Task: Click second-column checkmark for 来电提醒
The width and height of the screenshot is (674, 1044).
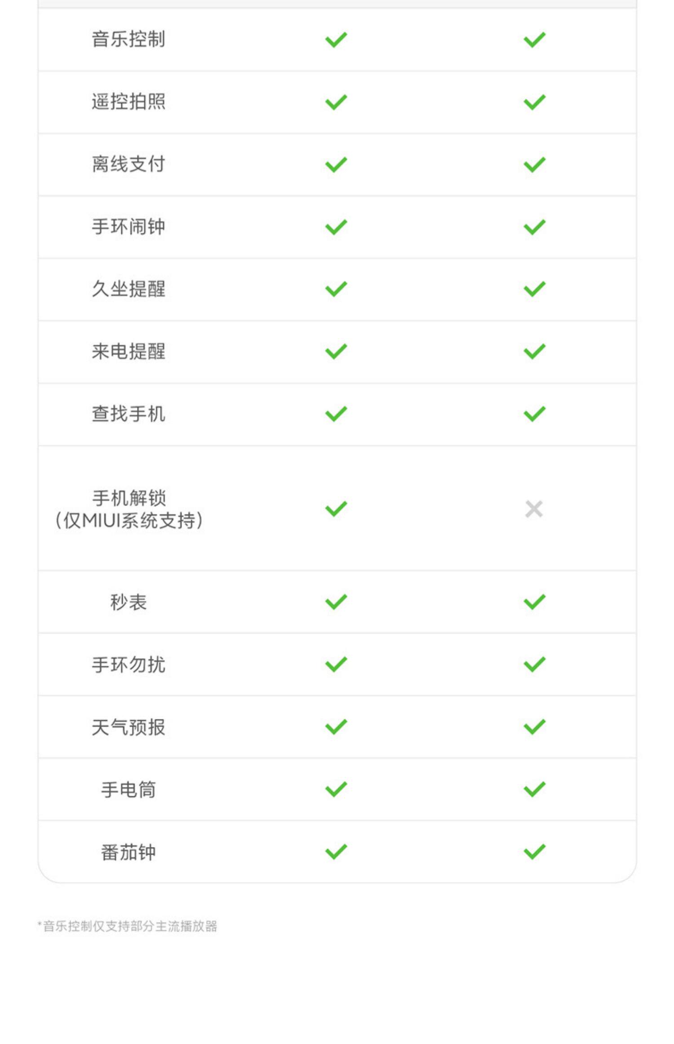Action: pyautogui.click(x=534, y=352)
